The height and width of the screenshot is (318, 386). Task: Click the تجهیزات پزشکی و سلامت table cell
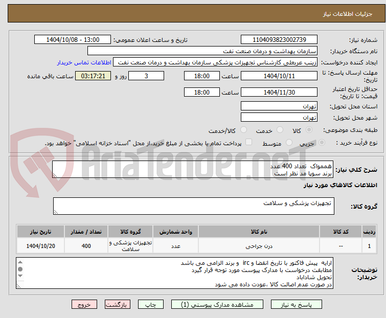click(130, 245)
